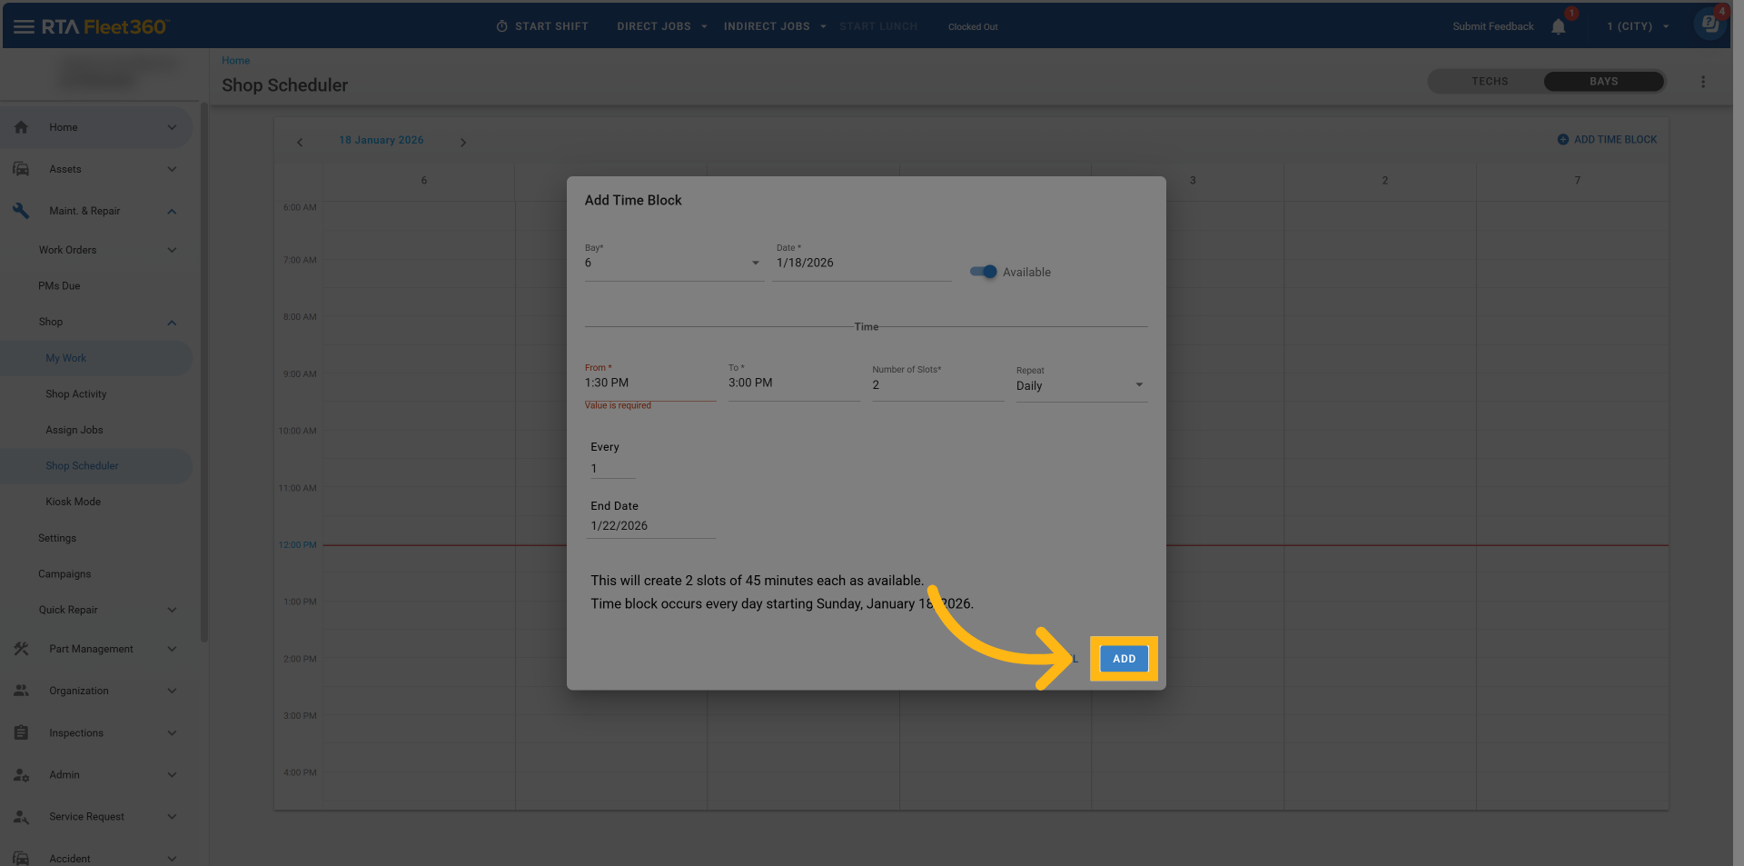1744x866 pixels.
Task: Click the hamburger menu icon
Action: point(24,26)
